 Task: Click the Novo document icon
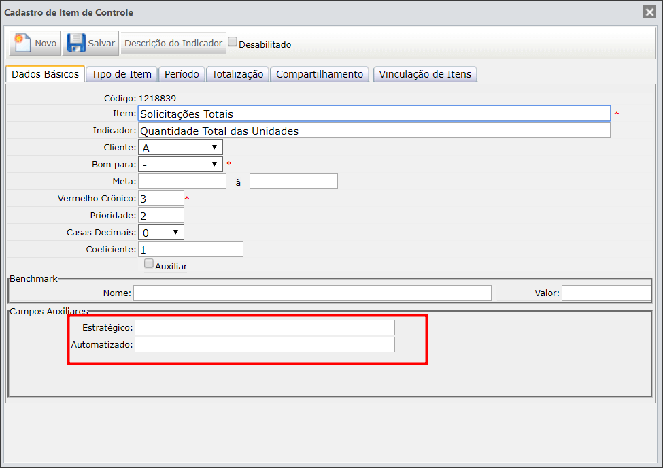pos(23,43)
